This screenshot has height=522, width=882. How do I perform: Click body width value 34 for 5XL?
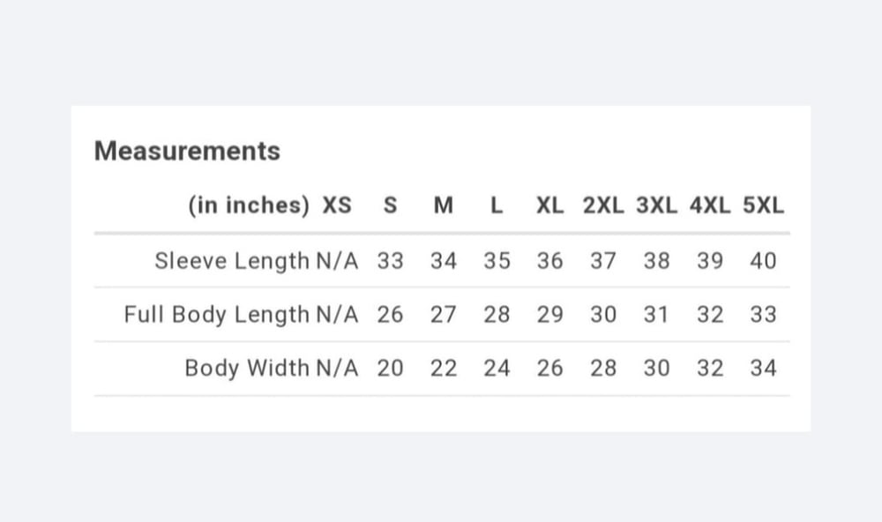(763, 368)
